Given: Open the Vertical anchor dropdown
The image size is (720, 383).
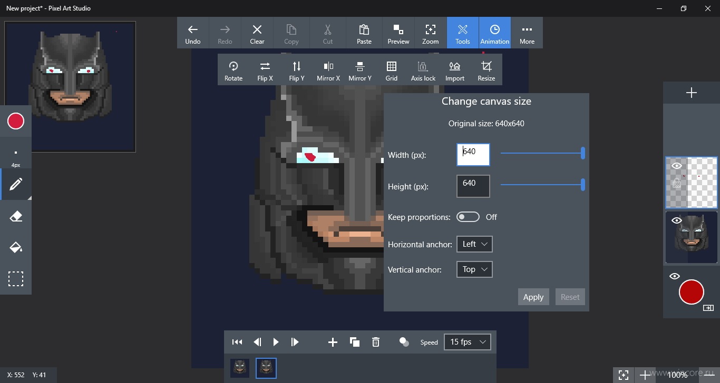Looking at the screenshot, I should tap(474, 269).
